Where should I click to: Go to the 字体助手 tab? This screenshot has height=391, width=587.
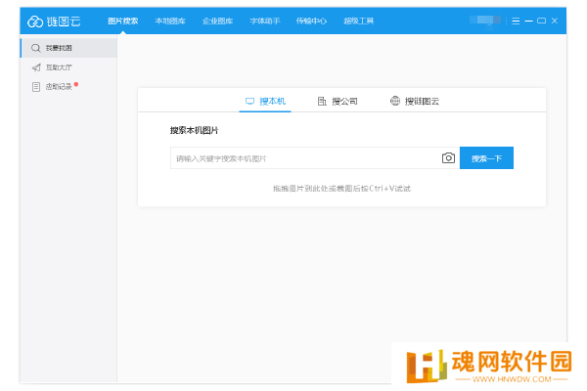pyautogui.click(x=265, y=21)
